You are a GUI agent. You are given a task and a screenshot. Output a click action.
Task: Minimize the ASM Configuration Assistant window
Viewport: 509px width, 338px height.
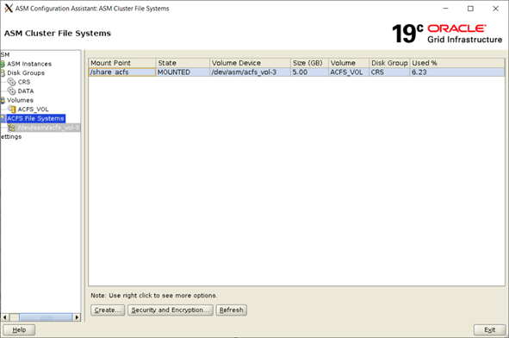[446, 9]
